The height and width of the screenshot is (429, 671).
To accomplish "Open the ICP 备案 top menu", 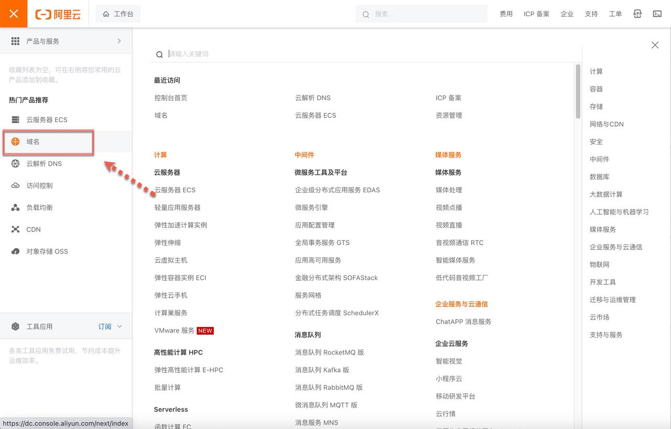I will click(536, 14).
